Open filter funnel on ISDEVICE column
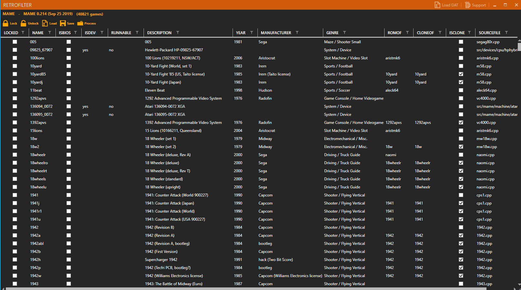521x290 pixels. (102, 33)
